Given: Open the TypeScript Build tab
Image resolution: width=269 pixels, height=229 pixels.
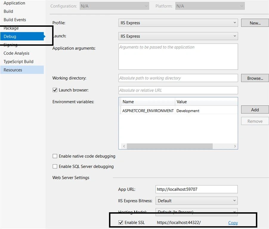Looking at the screenshot, I should pyautogui.click(x=18, y=62).
